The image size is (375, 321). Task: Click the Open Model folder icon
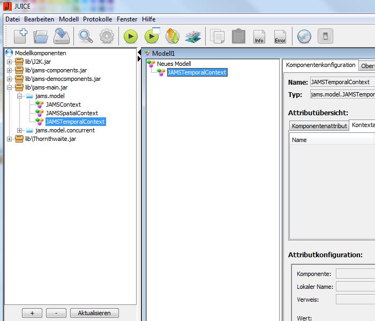[41, 36]
